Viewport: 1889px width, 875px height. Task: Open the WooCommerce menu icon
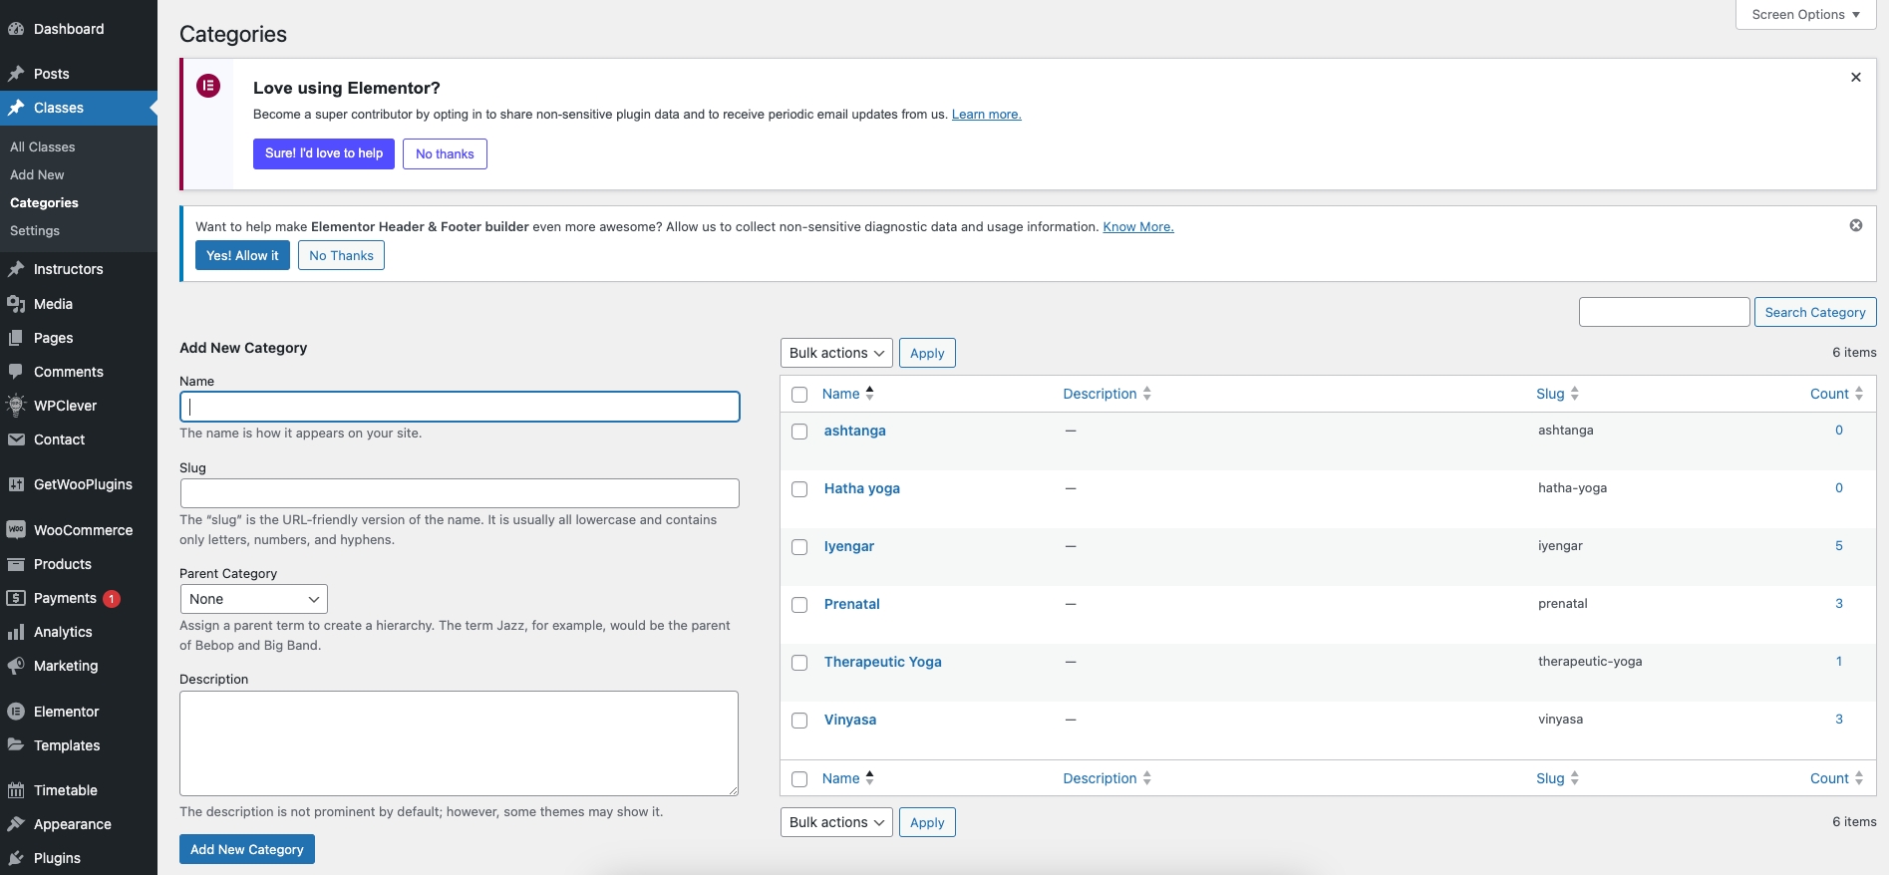pos(16,530)
